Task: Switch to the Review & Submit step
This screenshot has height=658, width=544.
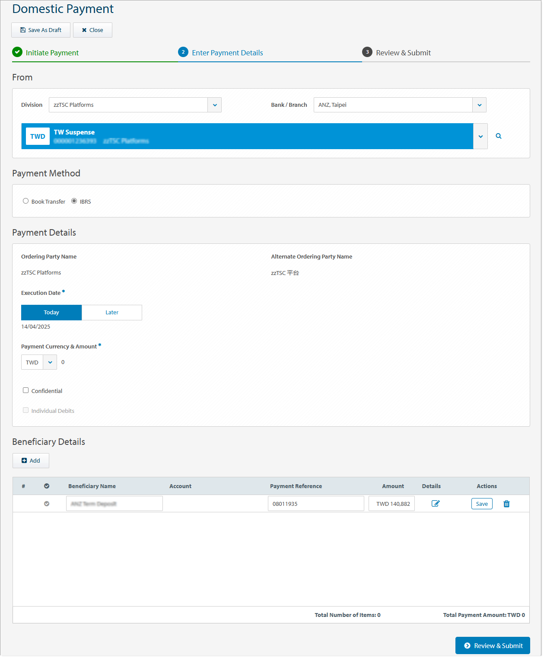Action: tap(403, 52)
